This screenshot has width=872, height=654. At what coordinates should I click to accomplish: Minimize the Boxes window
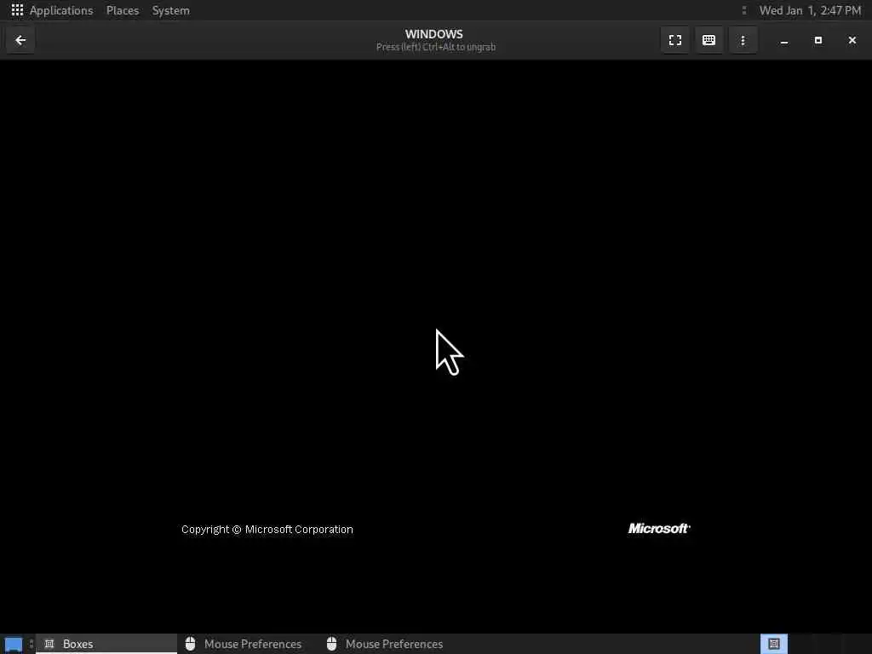(784, 40)
